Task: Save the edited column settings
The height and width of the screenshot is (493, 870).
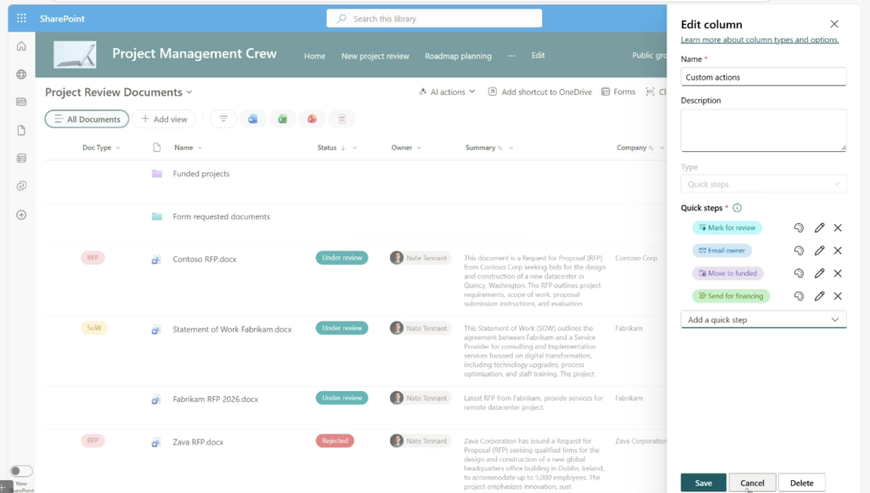Action: (x=703, y=483)
